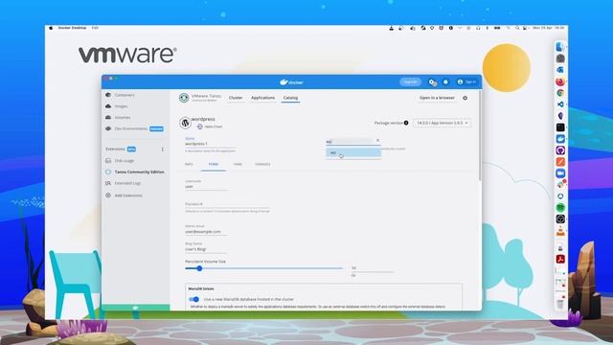Open Acrobat Reader from the dock
Image resolution: width=613 pixels, height=345 pixels.
coord(560,259)
